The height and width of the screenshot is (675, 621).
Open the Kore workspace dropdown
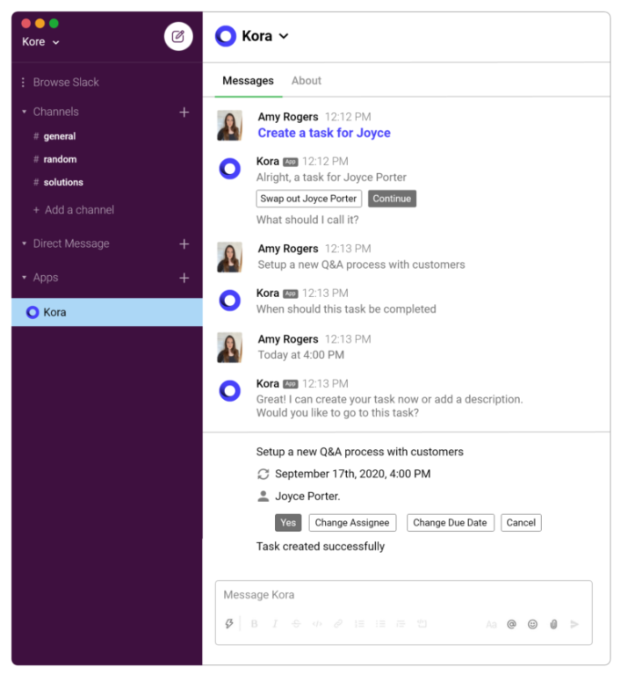40,42
